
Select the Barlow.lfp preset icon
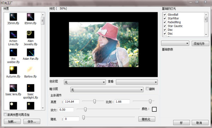[x=30, y=70]
